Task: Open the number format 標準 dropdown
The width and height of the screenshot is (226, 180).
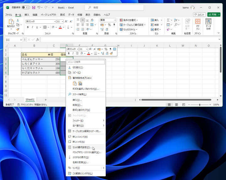Action: [115, 20]
